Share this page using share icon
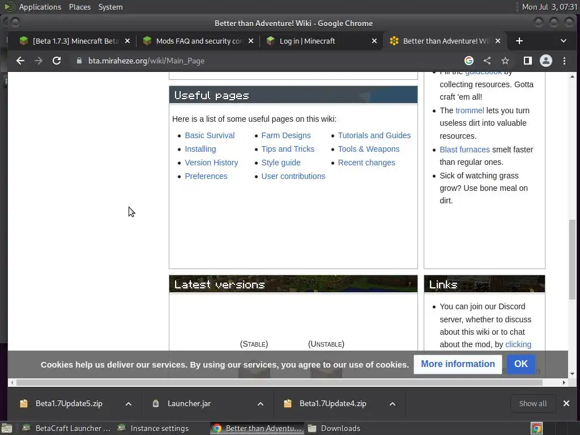580x435 pixels. pyautogui.click(x=487, y=61)
